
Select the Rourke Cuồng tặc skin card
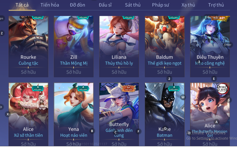click(28, 47)
